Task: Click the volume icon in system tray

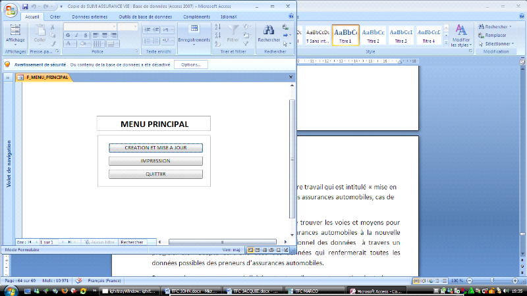Action: [x=506, y=291]
